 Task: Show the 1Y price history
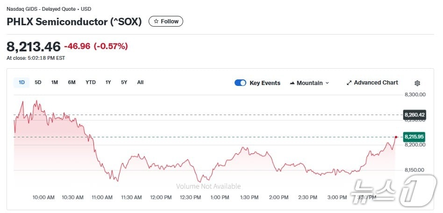click(108, 83)
